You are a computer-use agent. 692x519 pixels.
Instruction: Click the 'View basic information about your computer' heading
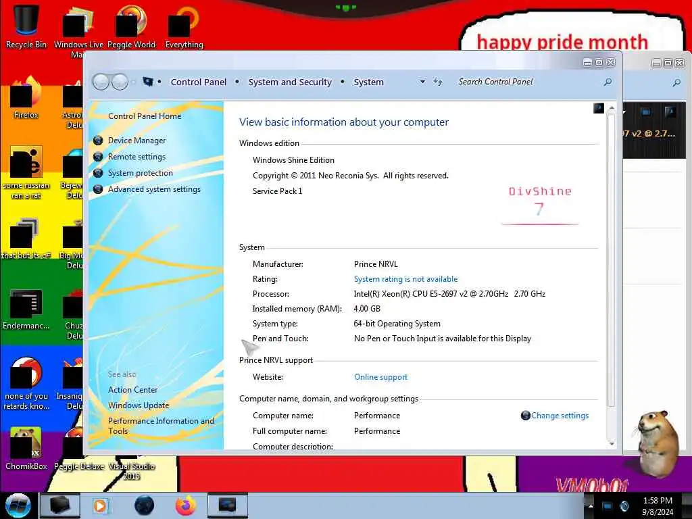(344, 122)
